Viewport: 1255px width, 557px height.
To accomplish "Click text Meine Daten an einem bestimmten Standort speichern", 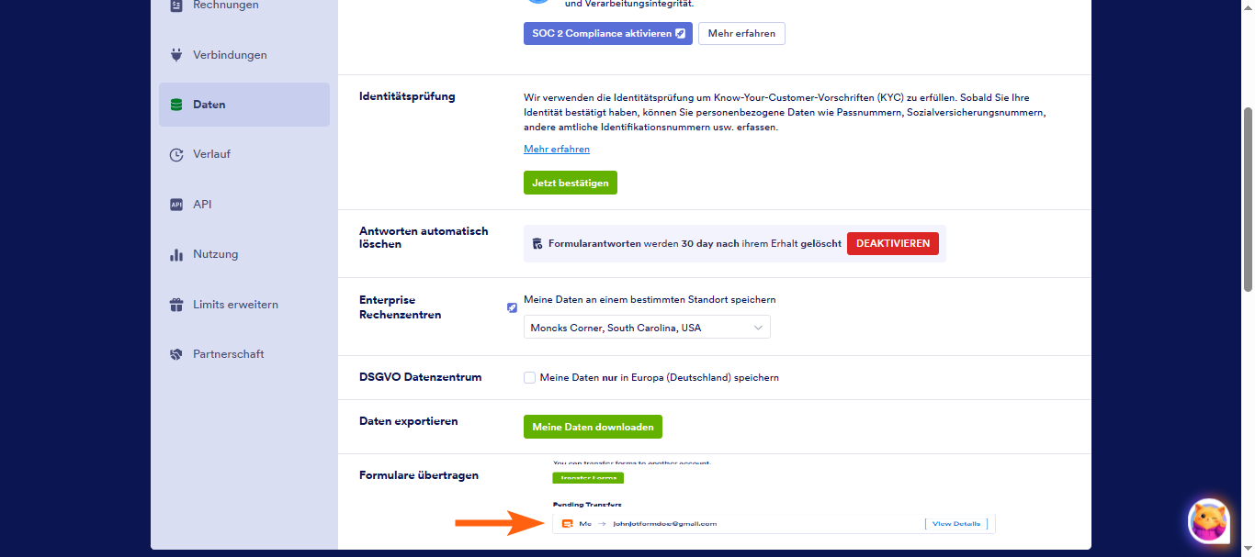I will (x=650, y=300).
